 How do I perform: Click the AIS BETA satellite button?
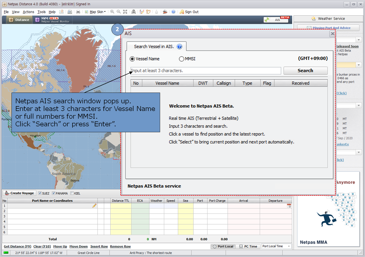click(x=276, y=19)
